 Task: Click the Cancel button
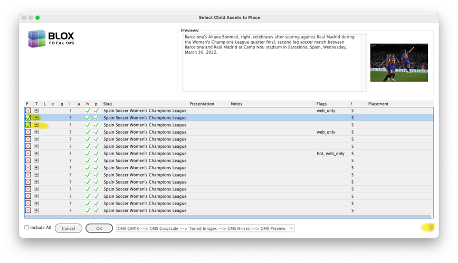coord(69,228)
